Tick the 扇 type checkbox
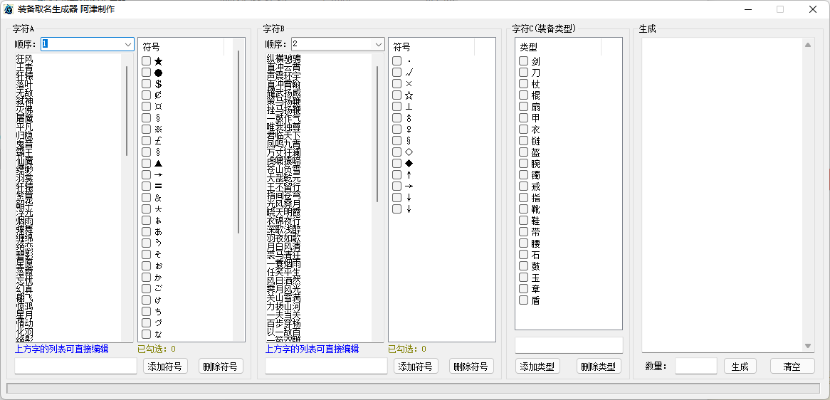Image resolution: width=830 pixels, height=400 pixels. point(523,106)
